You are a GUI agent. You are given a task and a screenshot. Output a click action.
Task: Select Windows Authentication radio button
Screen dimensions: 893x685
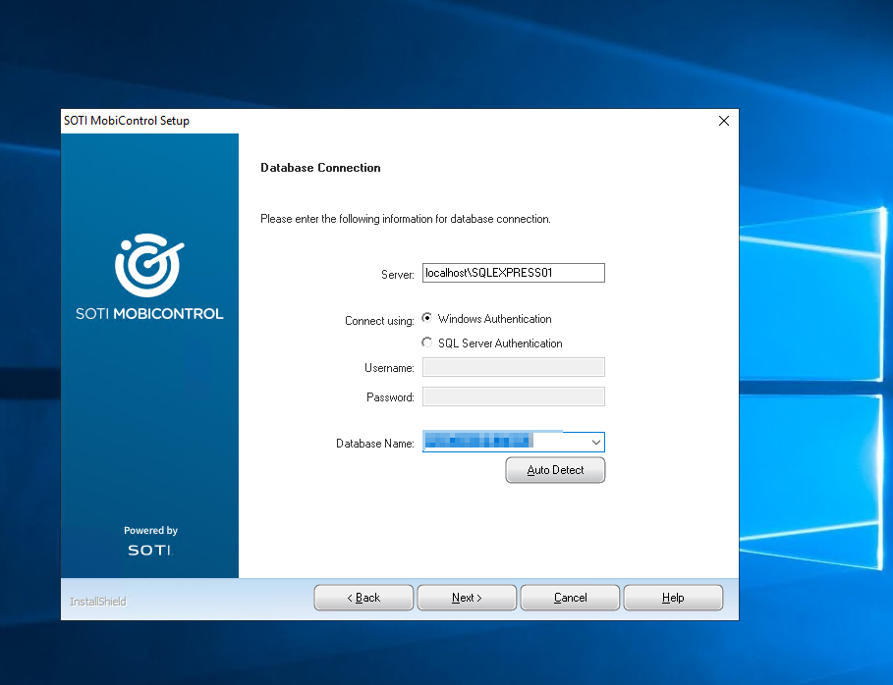(x=427, y=318)
